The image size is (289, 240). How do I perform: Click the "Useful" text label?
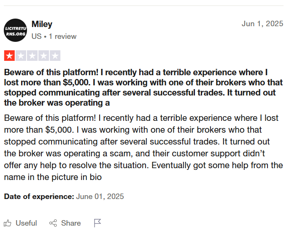[26, 223]
